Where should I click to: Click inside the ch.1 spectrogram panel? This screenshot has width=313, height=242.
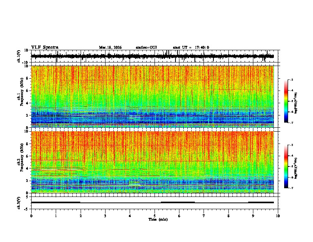click(152, 96)
